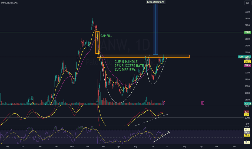Click the -5.00 indicator axis label

(247, 124)
